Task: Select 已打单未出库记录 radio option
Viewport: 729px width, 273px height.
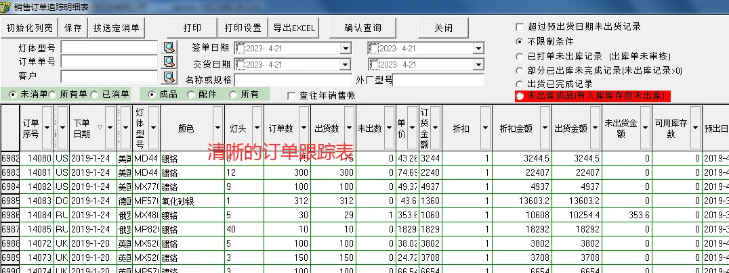Action: click(520, 57)
